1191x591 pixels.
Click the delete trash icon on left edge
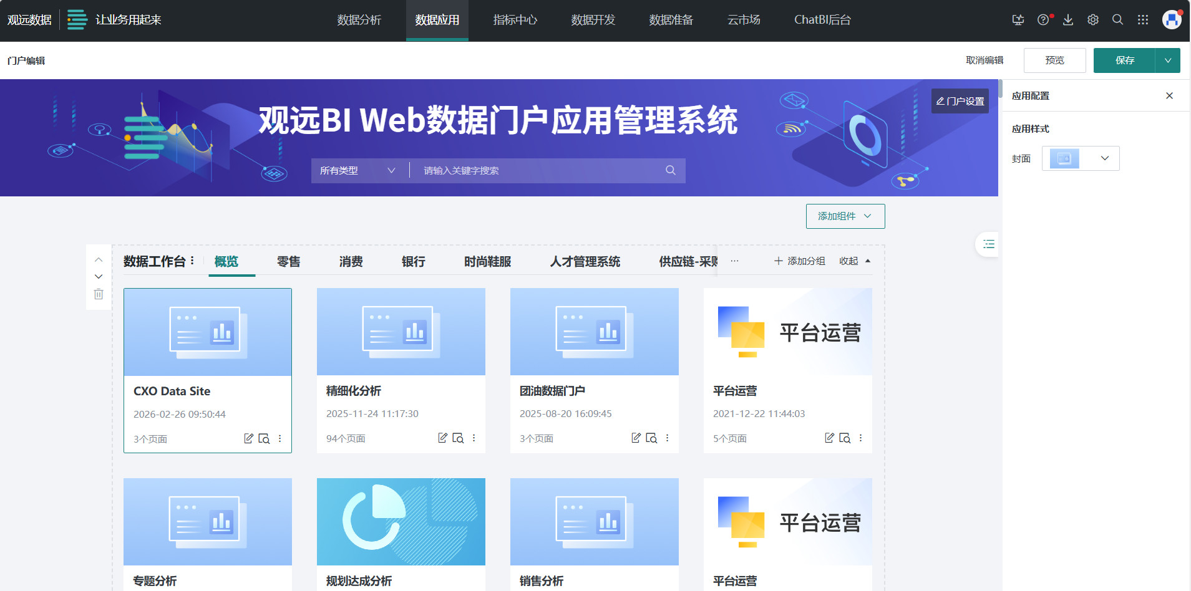[x=98, y=294]
